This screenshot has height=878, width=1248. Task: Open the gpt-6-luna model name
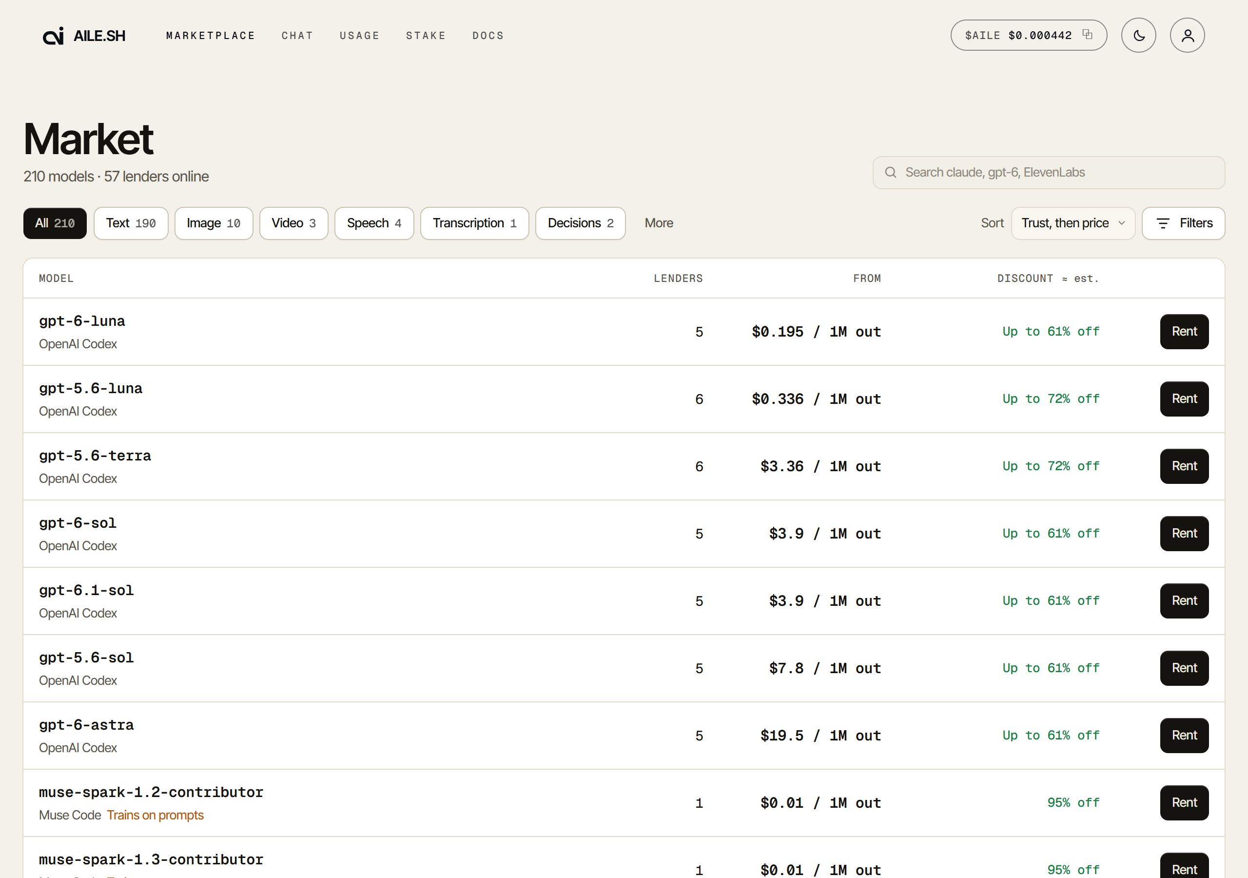point(82,321)
